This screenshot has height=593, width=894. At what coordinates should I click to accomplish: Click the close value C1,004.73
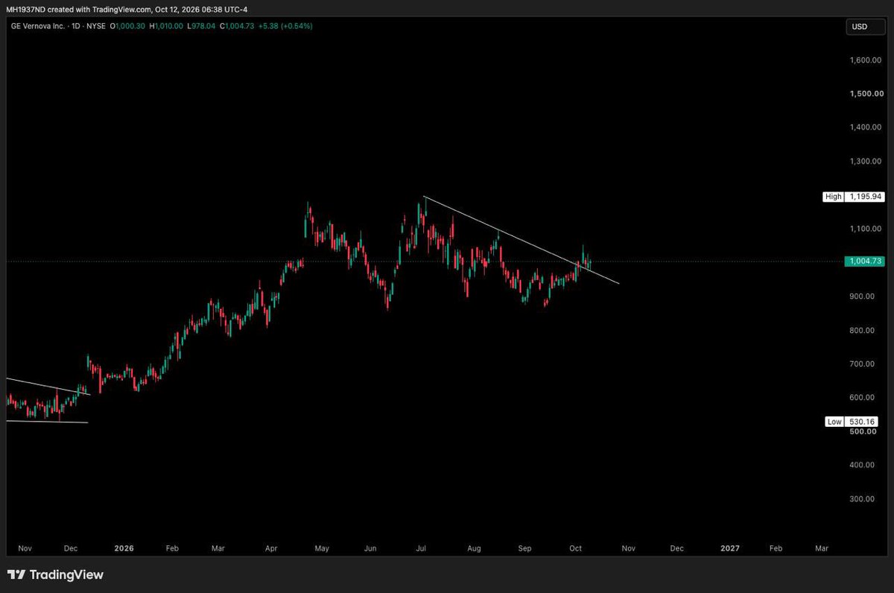pyautogui.click(x=236, y=26)
